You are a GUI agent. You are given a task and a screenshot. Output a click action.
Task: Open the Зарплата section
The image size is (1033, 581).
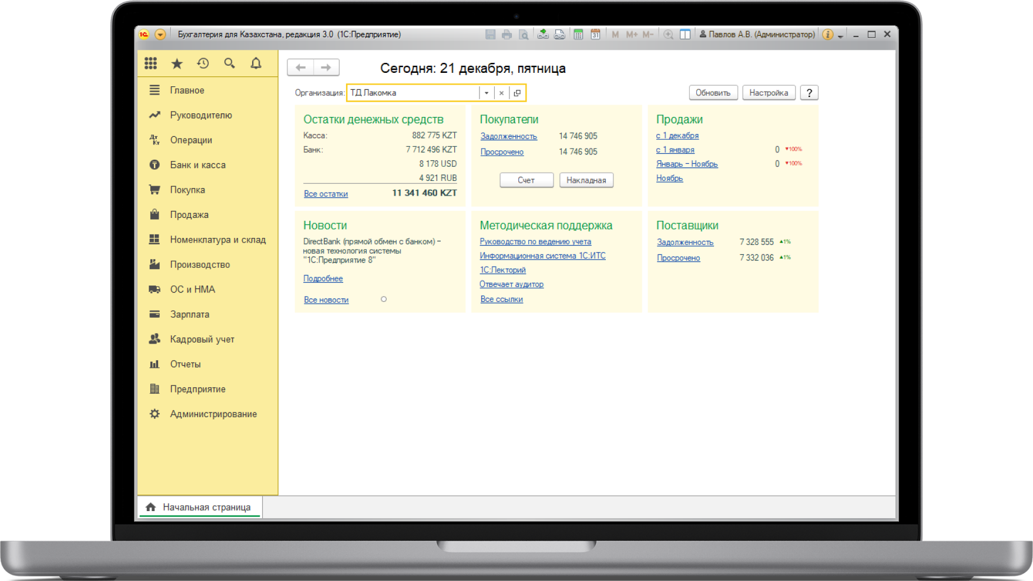[x=189, y=314]
